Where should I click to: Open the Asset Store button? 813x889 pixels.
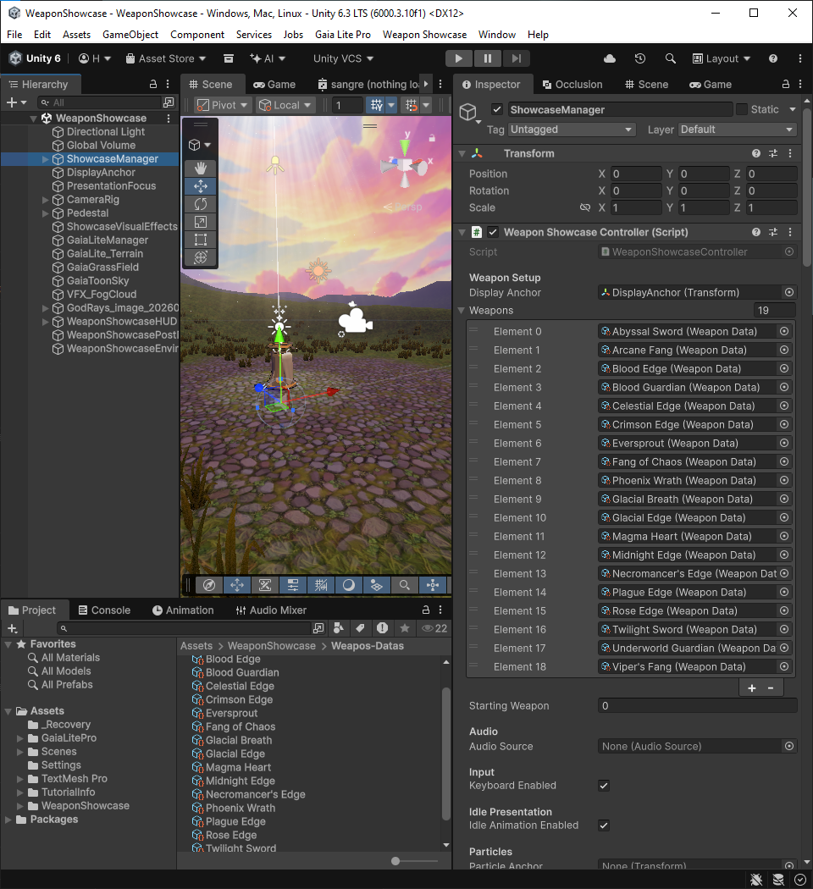pyautogui.click(x=165, y=58)
